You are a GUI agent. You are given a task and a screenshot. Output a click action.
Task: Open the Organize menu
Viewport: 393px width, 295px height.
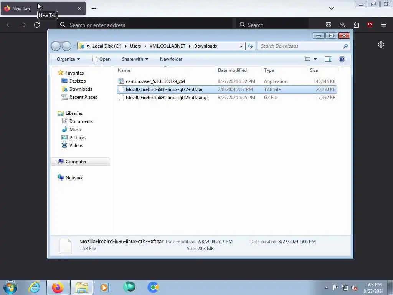pyautogui.click(x=68, y=59)
